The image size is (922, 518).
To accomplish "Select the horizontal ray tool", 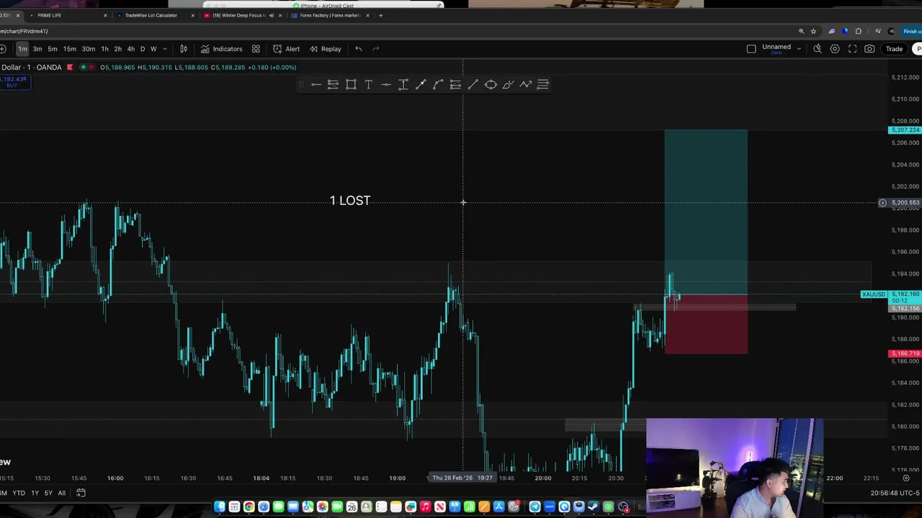I will [x=386, y=85].
